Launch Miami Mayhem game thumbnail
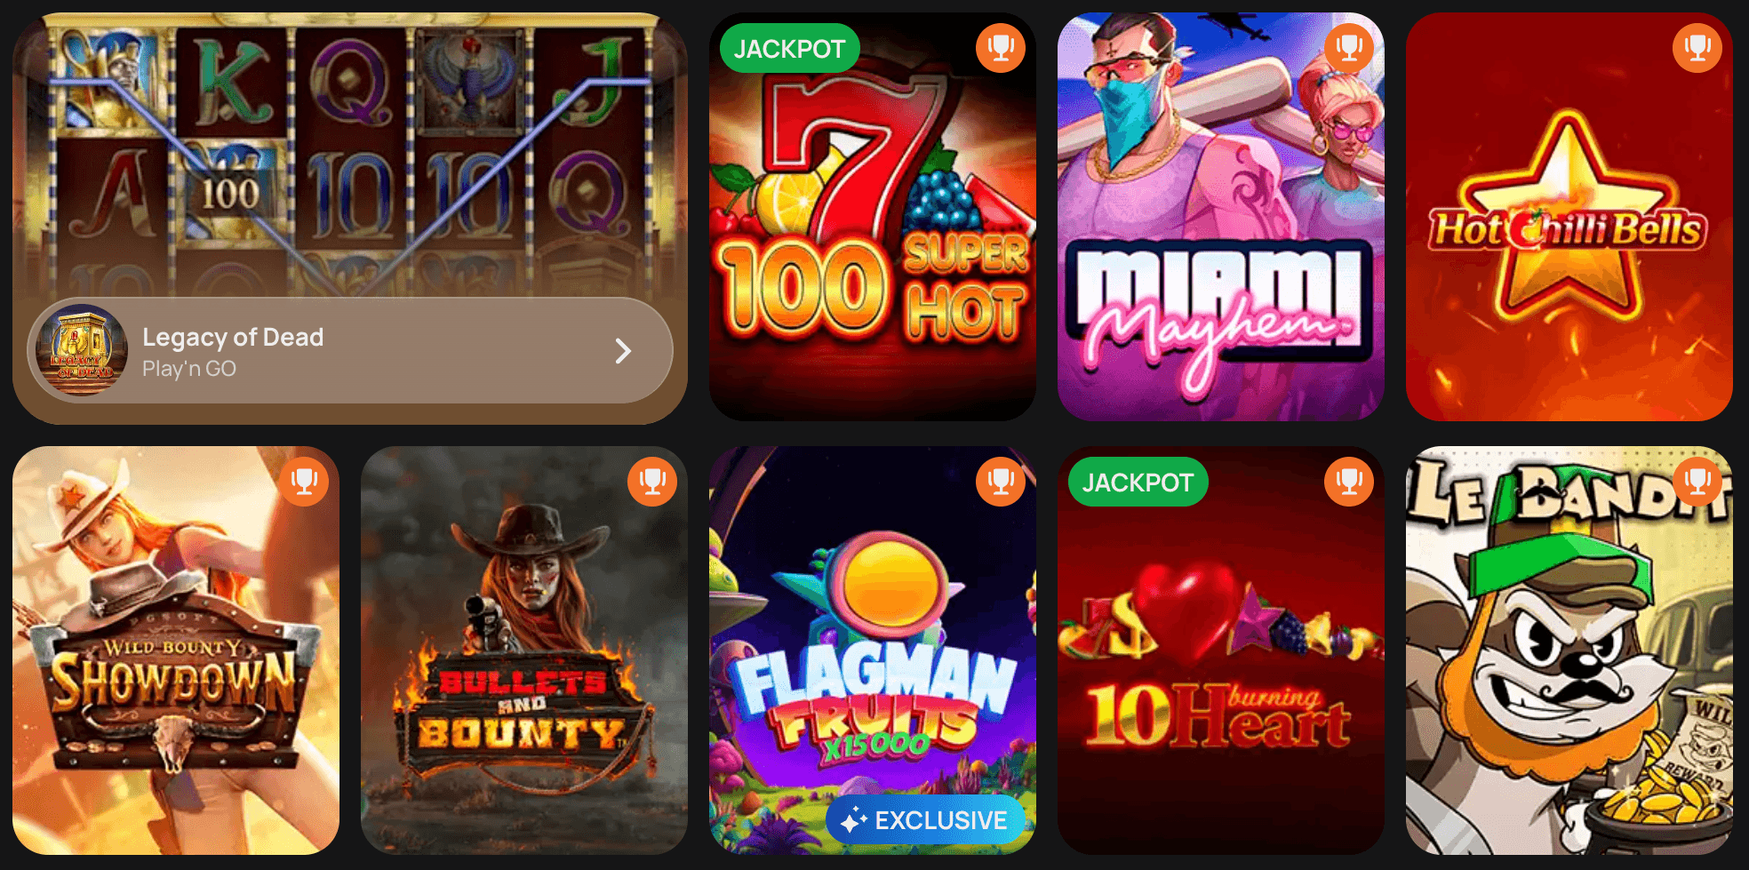 [x=1221, y=217]
